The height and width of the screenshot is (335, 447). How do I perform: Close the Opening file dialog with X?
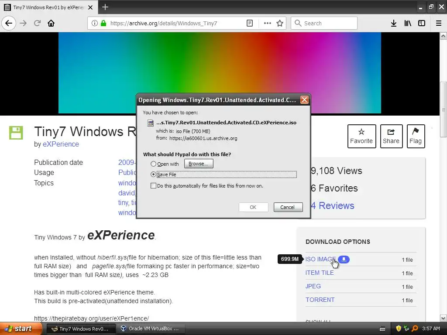coord(304,100)
